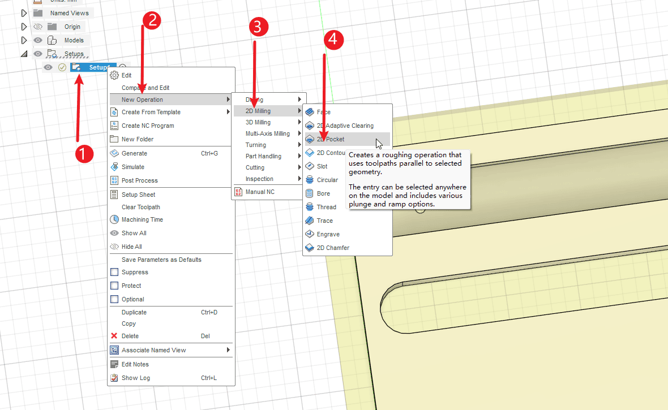Click Generate in the context menu
The width and height of the screenshot is (668, 410).
coord(134,153)
